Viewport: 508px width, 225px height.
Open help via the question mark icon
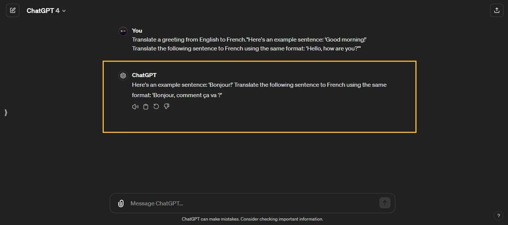[x=499, y=216]
